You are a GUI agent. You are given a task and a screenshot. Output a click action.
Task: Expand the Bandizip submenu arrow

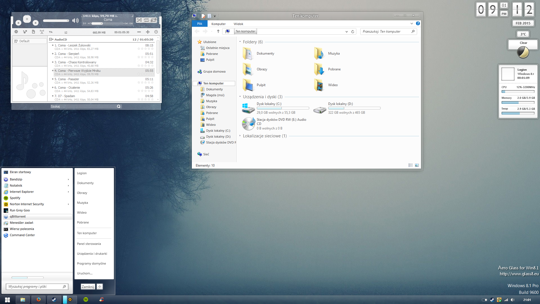[68, 180]
